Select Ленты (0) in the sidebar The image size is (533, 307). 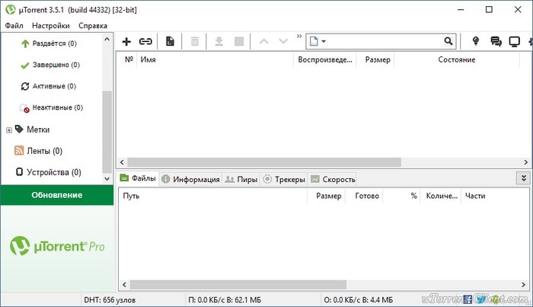(44, 151)
